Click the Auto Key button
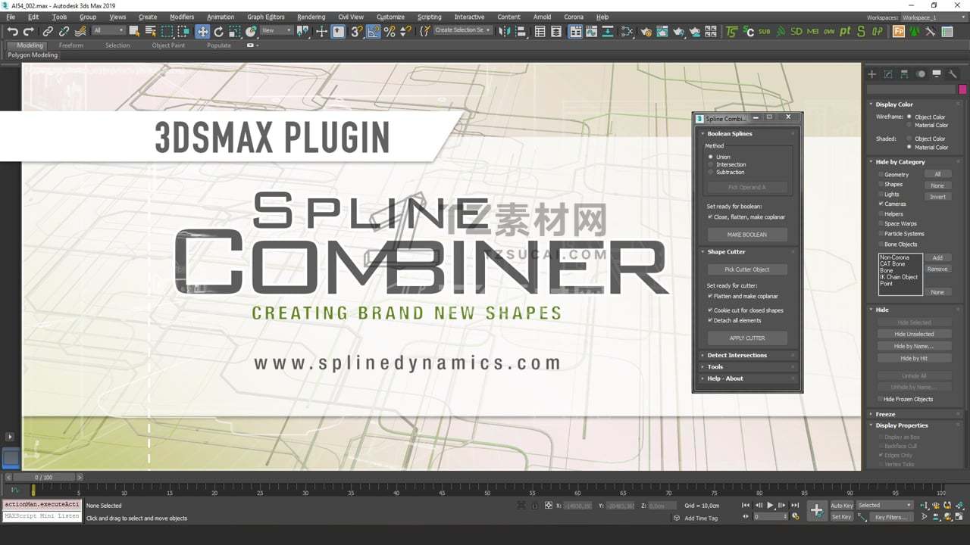This screenshot has width=970, height=545. [x=842, y=506]
